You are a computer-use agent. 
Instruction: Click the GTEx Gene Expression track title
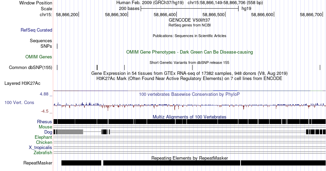tap(189, 73)
